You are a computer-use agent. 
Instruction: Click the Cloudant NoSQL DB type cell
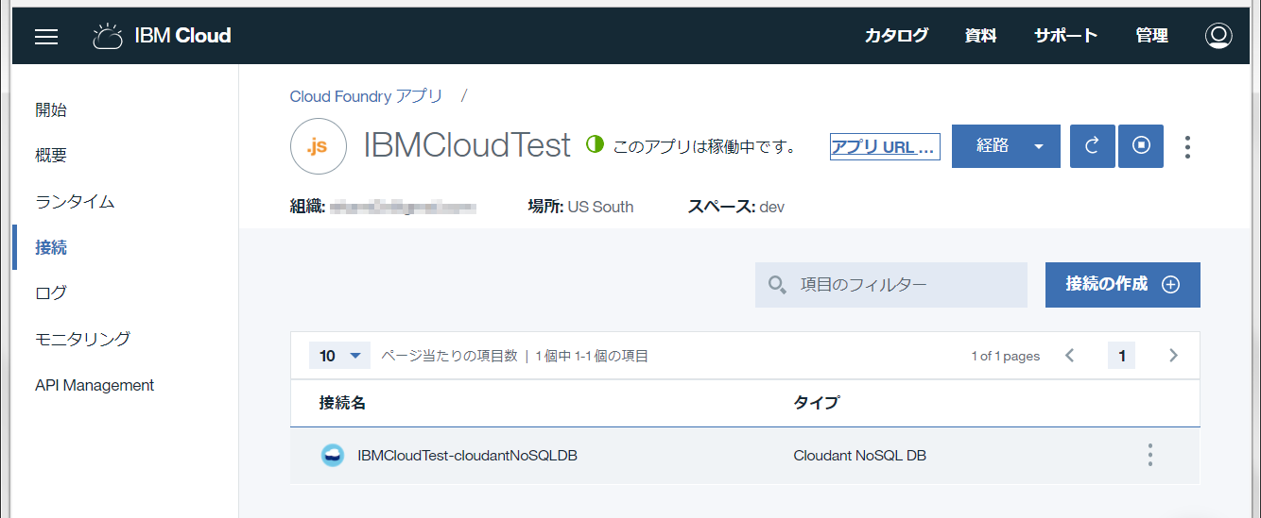click(x=860, y=456)
